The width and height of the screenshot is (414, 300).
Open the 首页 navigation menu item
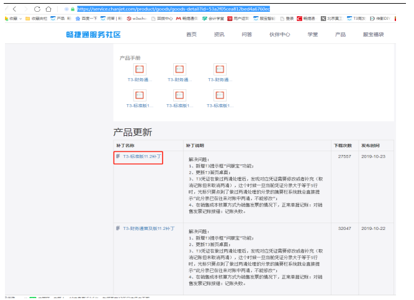[x=192, y=34]
